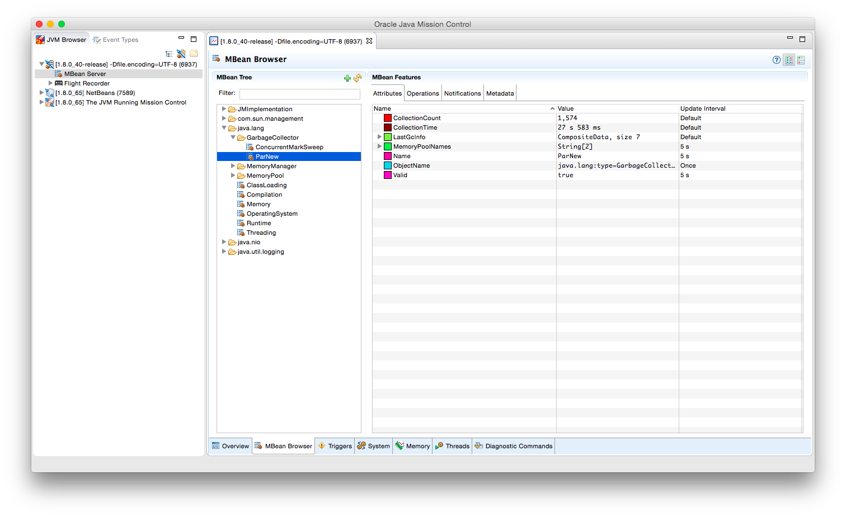Viewport: 846px width, 517px height.
Task: Expand the MemoryManager folder
Action: point(233,166)
